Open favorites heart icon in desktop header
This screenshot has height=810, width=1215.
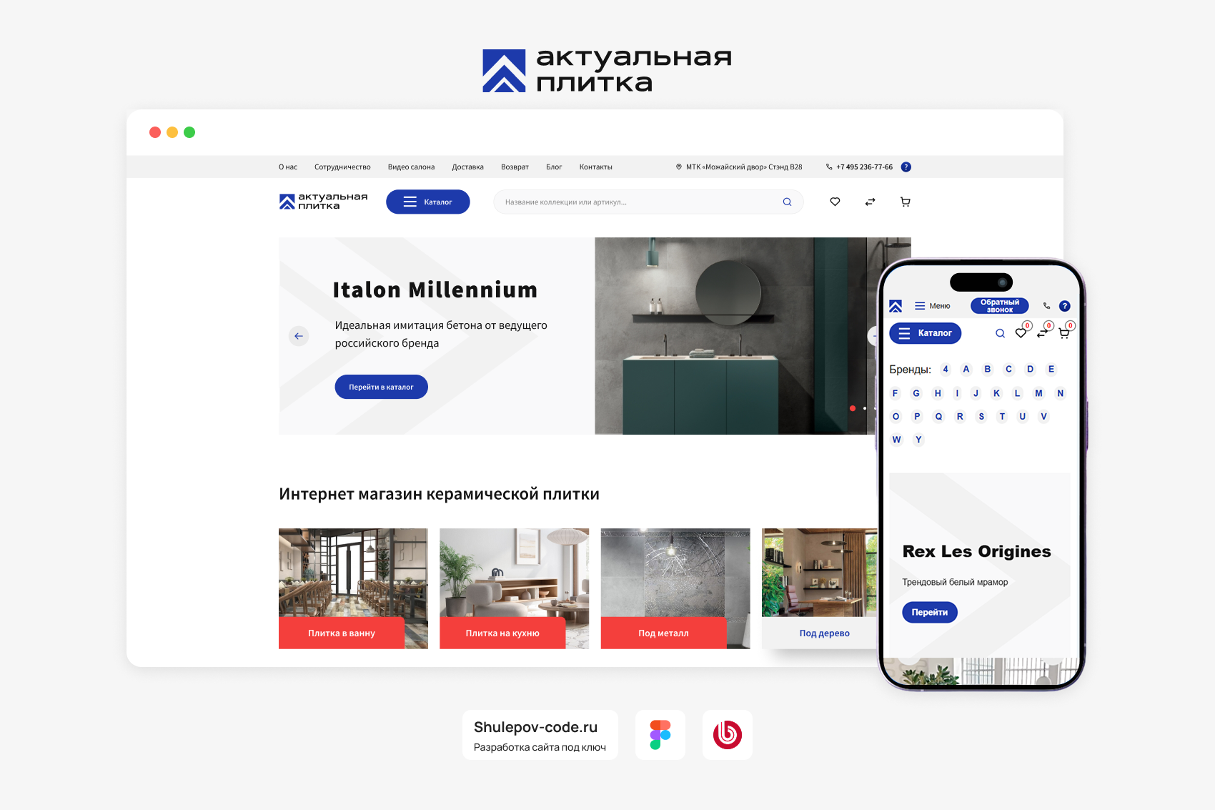click(x=835, y=202)
